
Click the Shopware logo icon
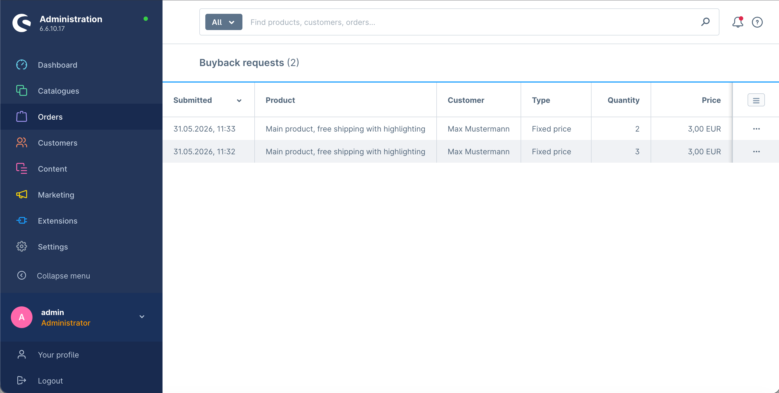(22, 23)
